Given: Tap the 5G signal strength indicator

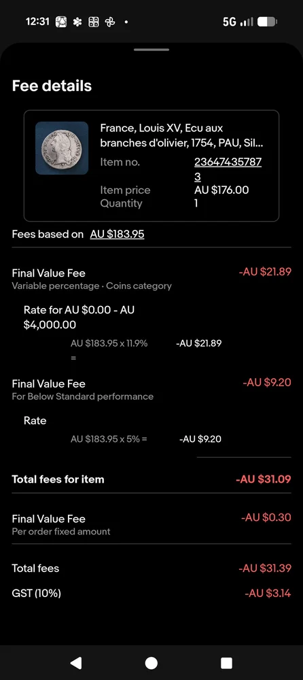Looking at the screenshot, I should click(x=238, y=22).
